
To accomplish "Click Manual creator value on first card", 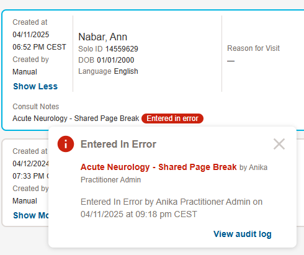I will pos(25,72).
